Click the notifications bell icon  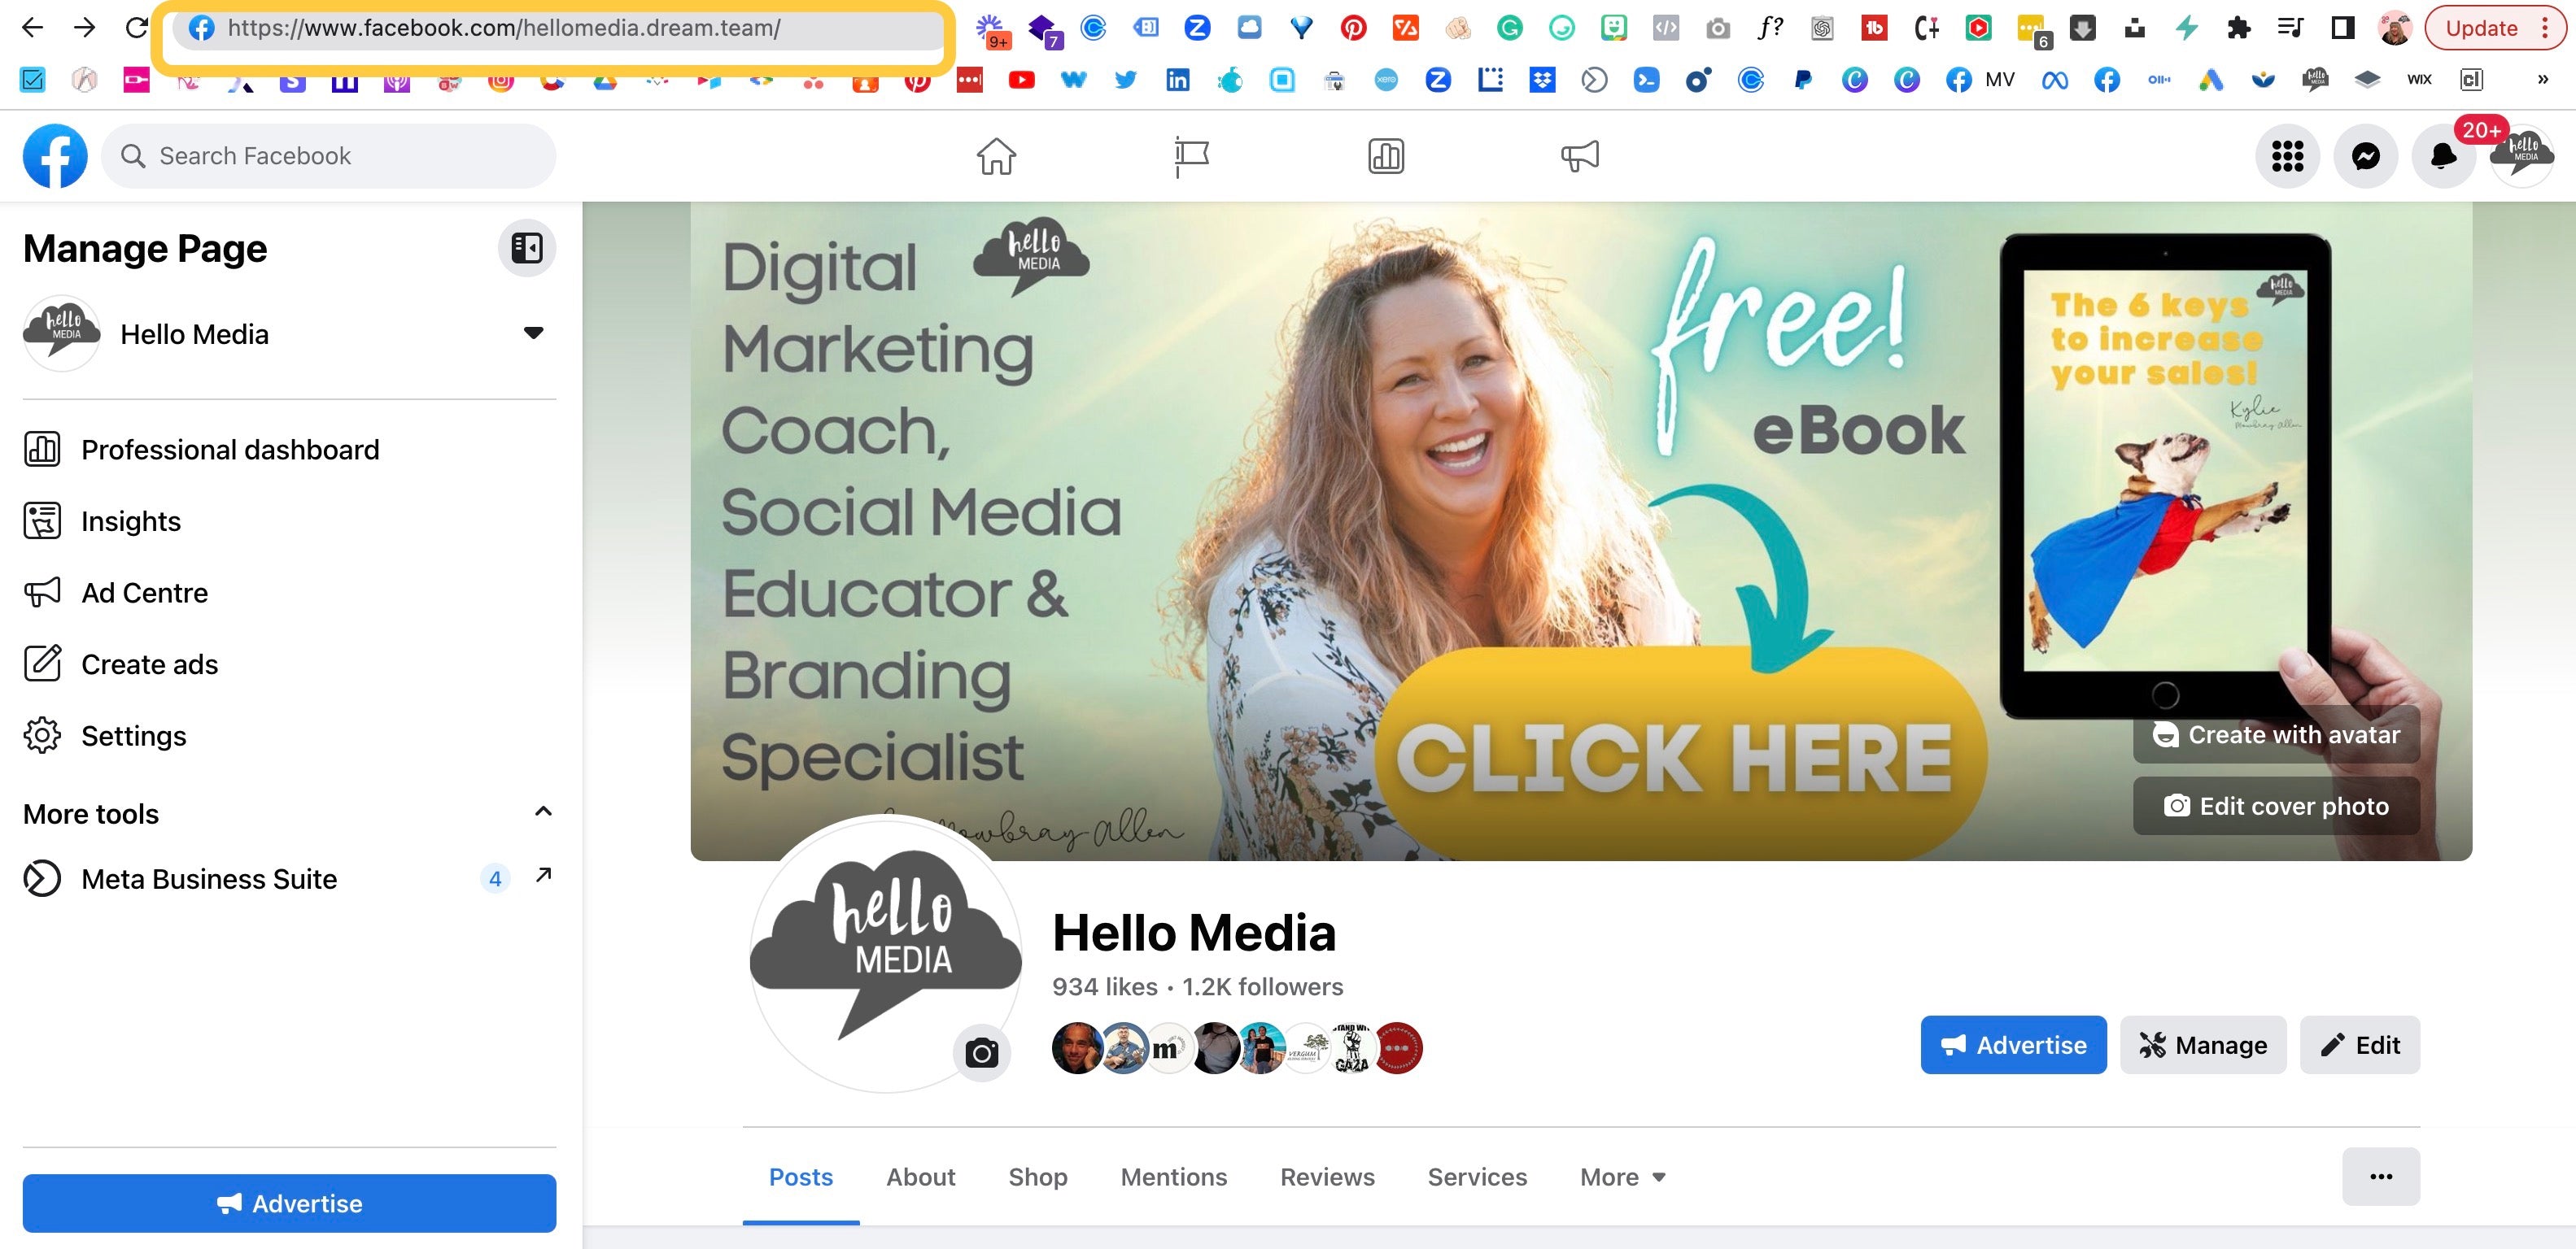point(2443,156)
